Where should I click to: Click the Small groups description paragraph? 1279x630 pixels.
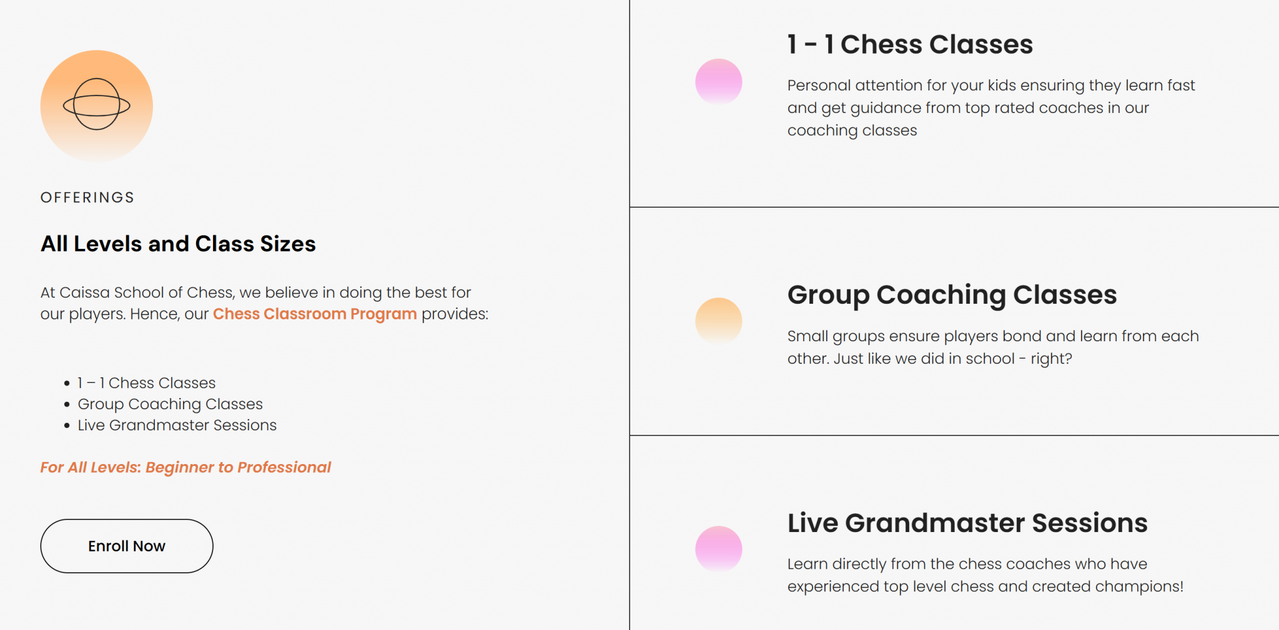(992, 347)
